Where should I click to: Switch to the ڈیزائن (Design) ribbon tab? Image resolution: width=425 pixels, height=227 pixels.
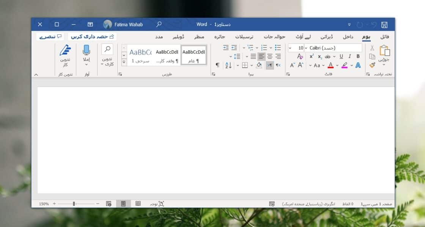coord(326,37)
